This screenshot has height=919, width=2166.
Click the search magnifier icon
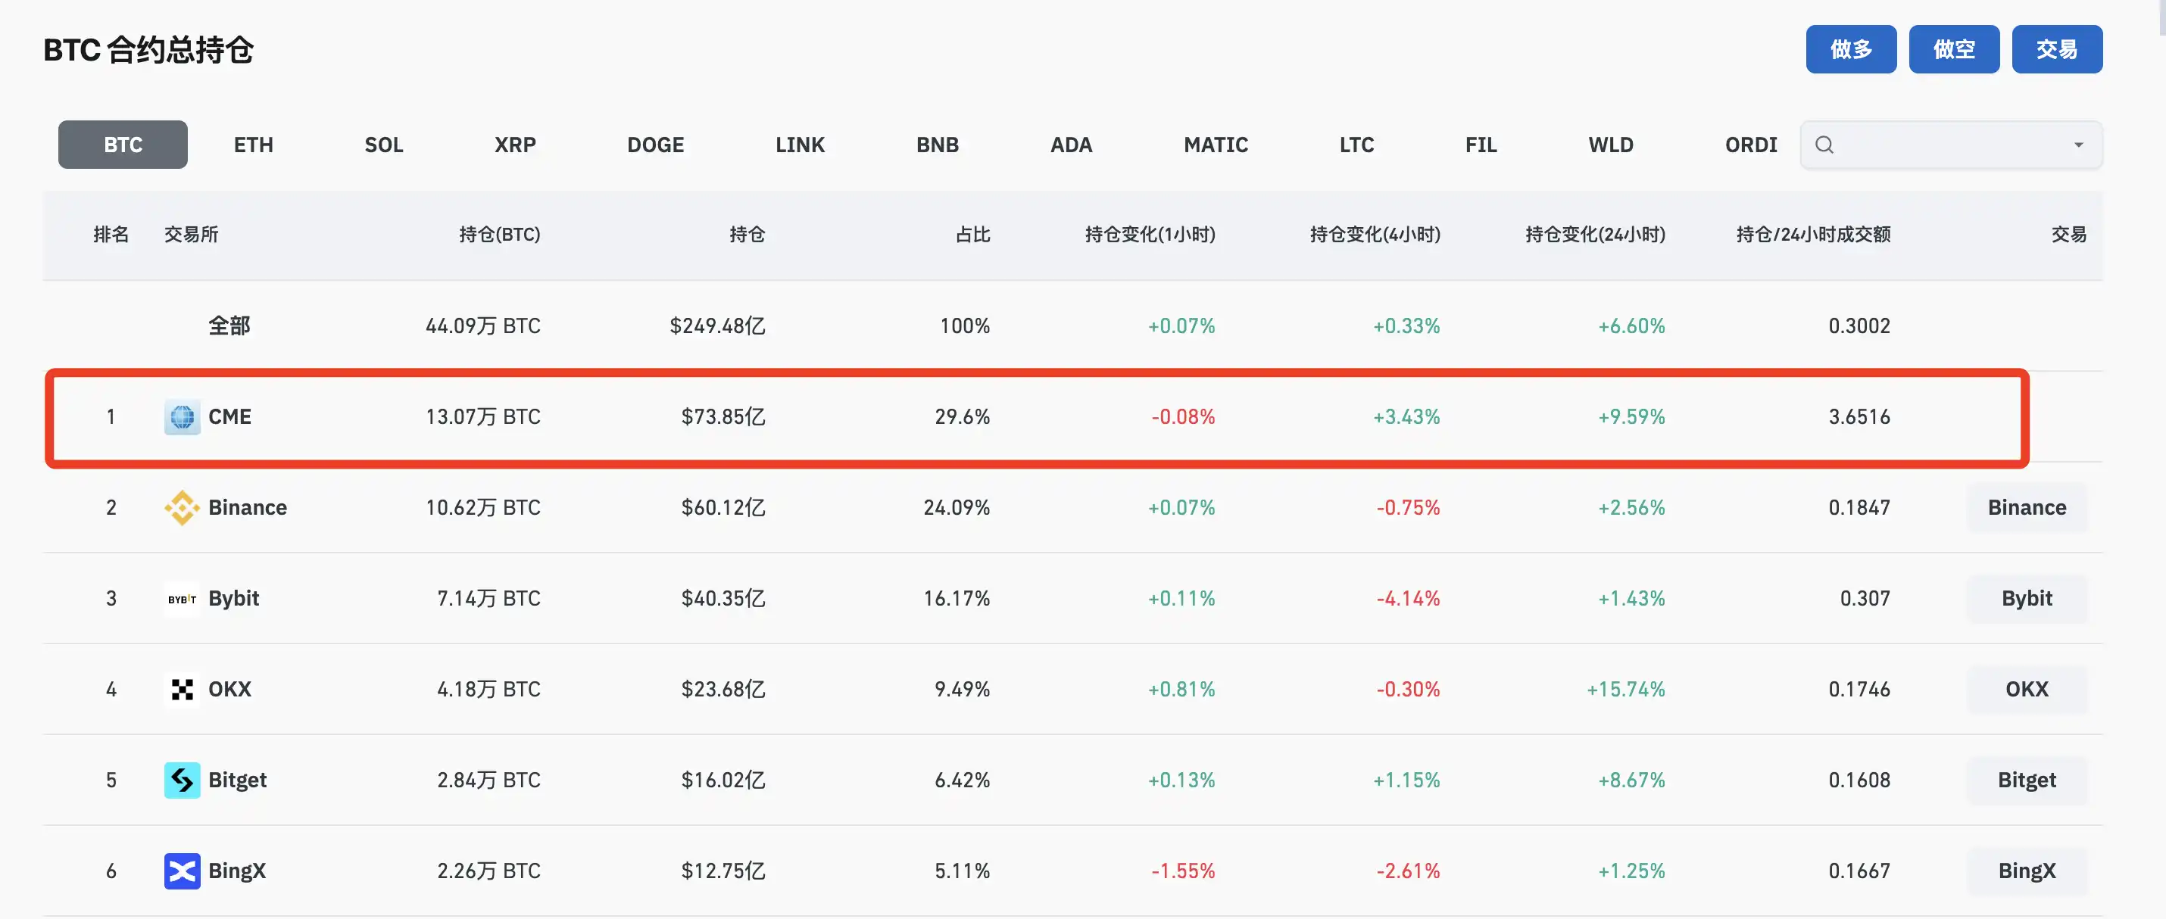coord(1824,145)
